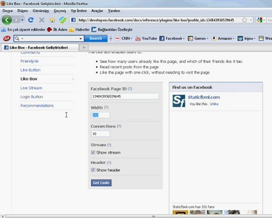Image resolution: width=272 pixels, height=218 pixels.
Task: Click the help (?) next to Connections
Action: tap(119, 126)
